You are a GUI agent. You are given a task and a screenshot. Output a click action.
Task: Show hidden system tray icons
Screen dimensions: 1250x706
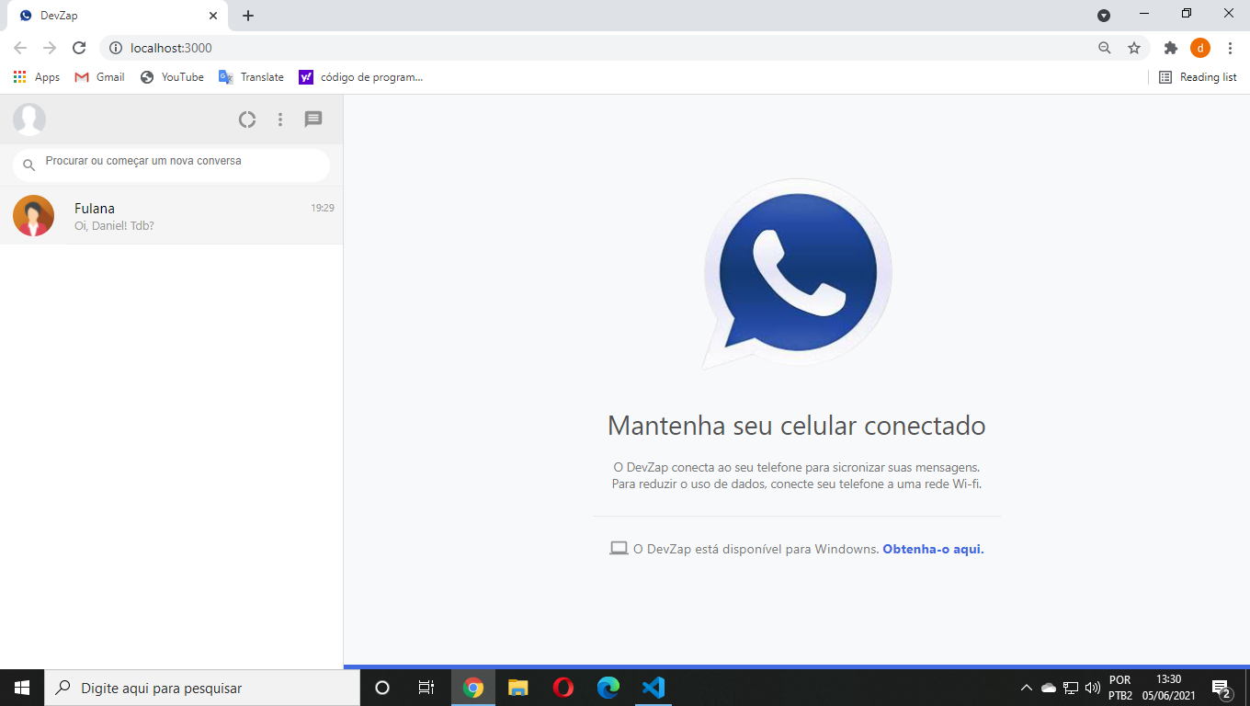[1027, 688]
